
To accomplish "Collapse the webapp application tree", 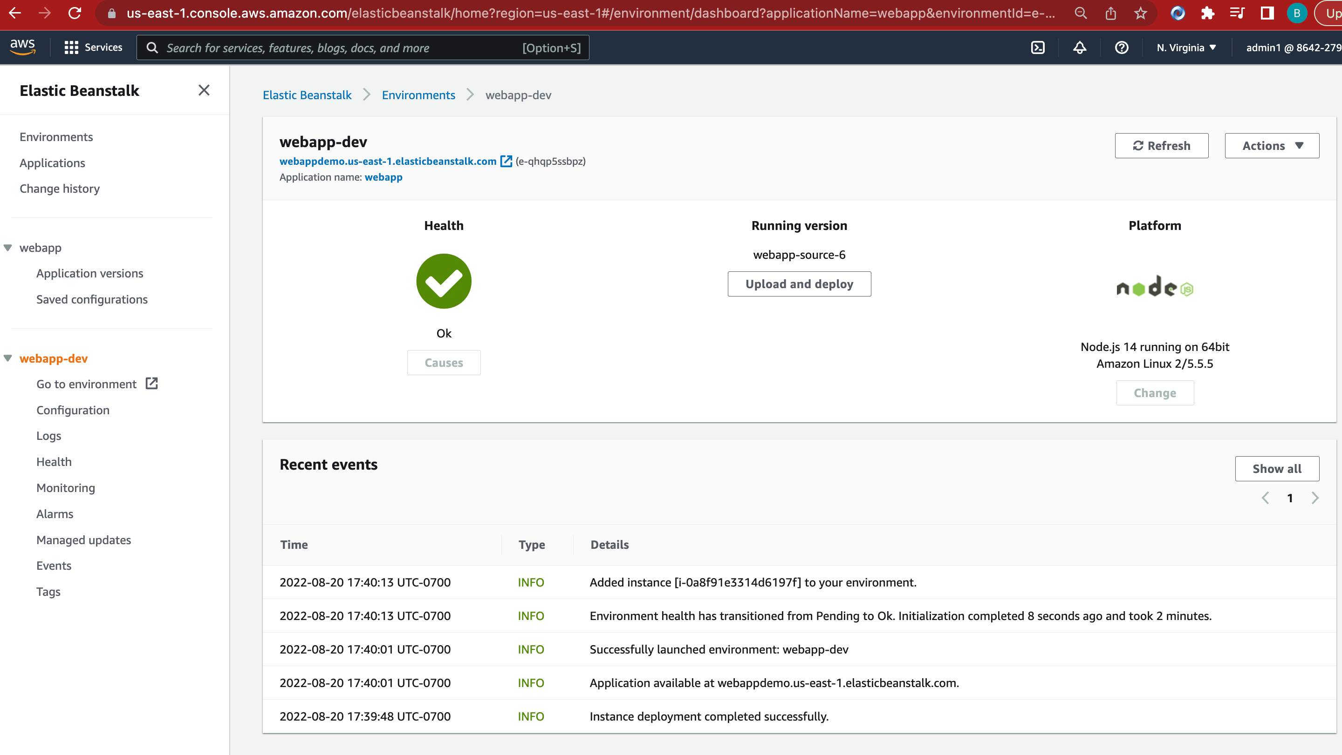I will [x=7, y=248].
